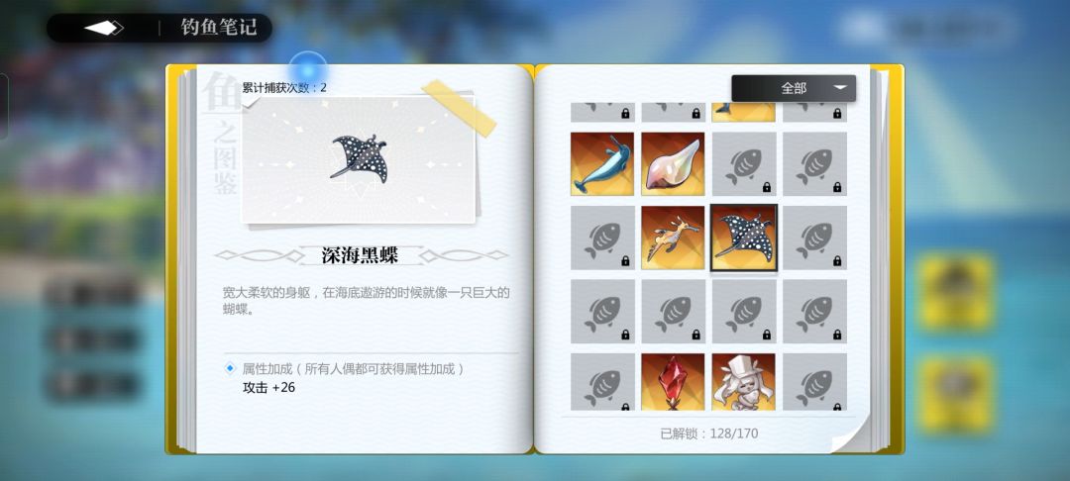
Task: Click locked slot right of selected black ray
Action: point(814,238)
